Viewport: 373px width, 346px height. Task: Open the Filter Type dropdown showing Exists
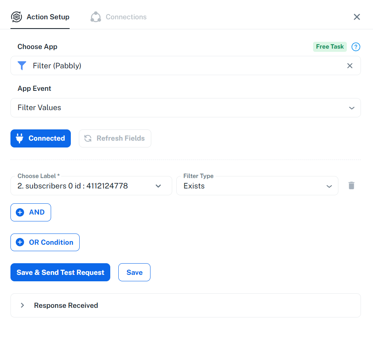click(257, 186)
